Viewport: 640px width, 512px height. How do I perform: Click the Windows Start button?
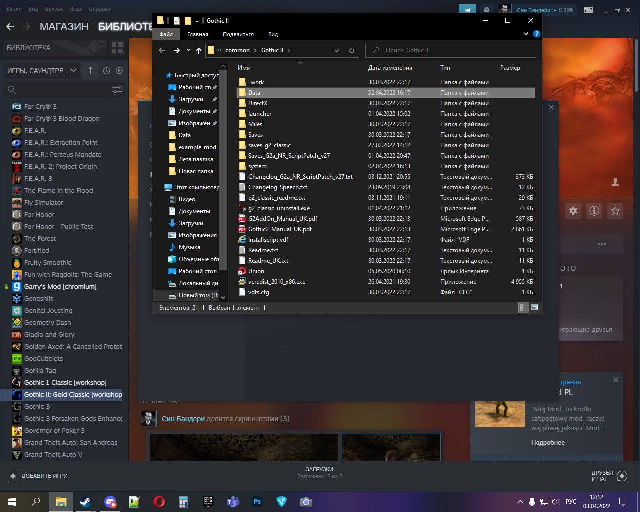click(x=12, y=502)
